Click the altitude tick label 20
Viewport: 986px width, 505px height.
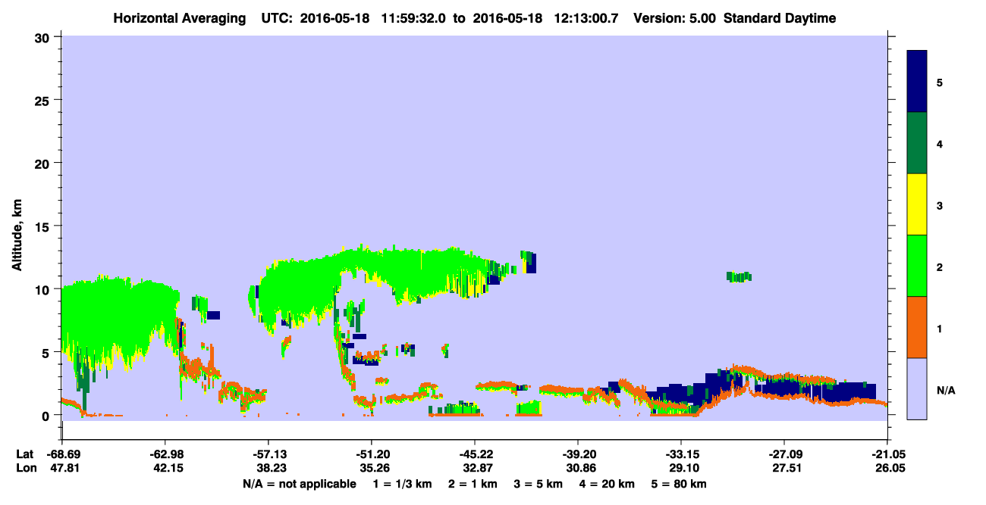click(x=44, y=163)
